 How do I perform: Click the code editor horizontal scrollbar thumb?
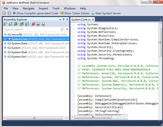click(x=93, y=117)
